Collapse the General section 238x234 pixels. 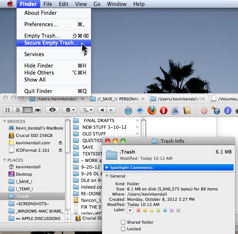[107, 176]
